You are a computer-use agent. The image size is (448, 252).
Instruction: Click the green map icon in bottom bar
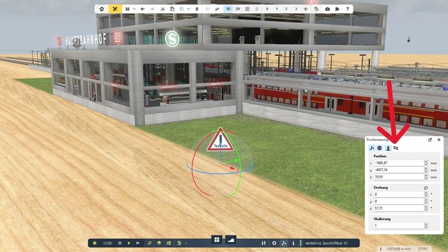pos(179,243)
